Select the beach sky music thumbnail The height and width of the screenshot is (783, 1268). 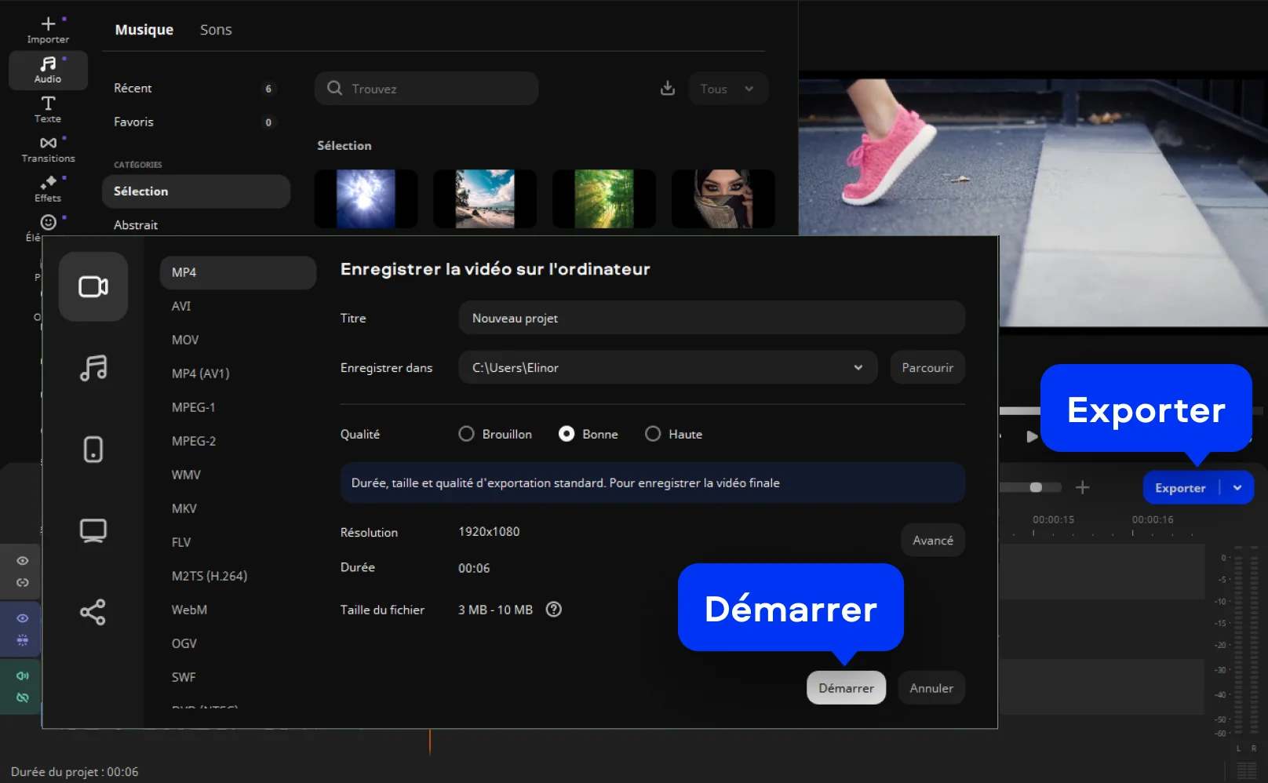click(x=485, y=199)
